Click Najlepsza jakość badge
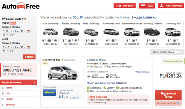 (x=173, y=61)
